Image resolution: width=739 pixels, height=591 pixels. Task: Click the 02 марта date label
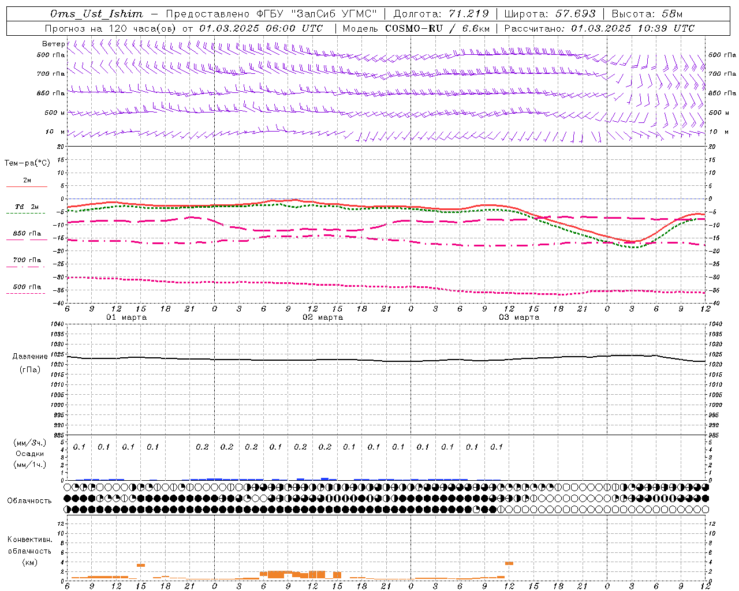(x=323, y=317)
